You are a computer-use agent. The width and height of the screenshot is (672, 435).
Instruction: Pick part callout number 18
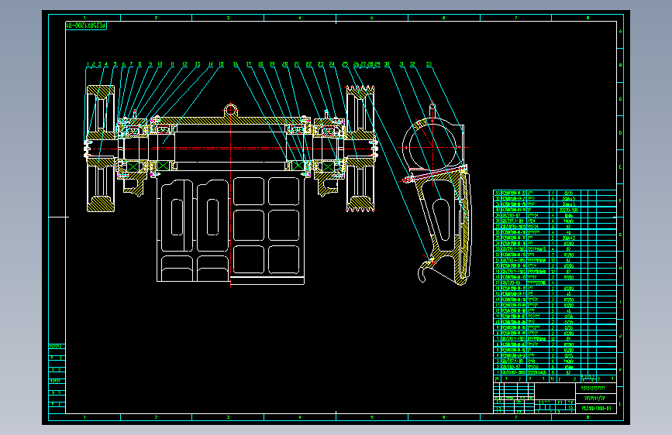260,64
